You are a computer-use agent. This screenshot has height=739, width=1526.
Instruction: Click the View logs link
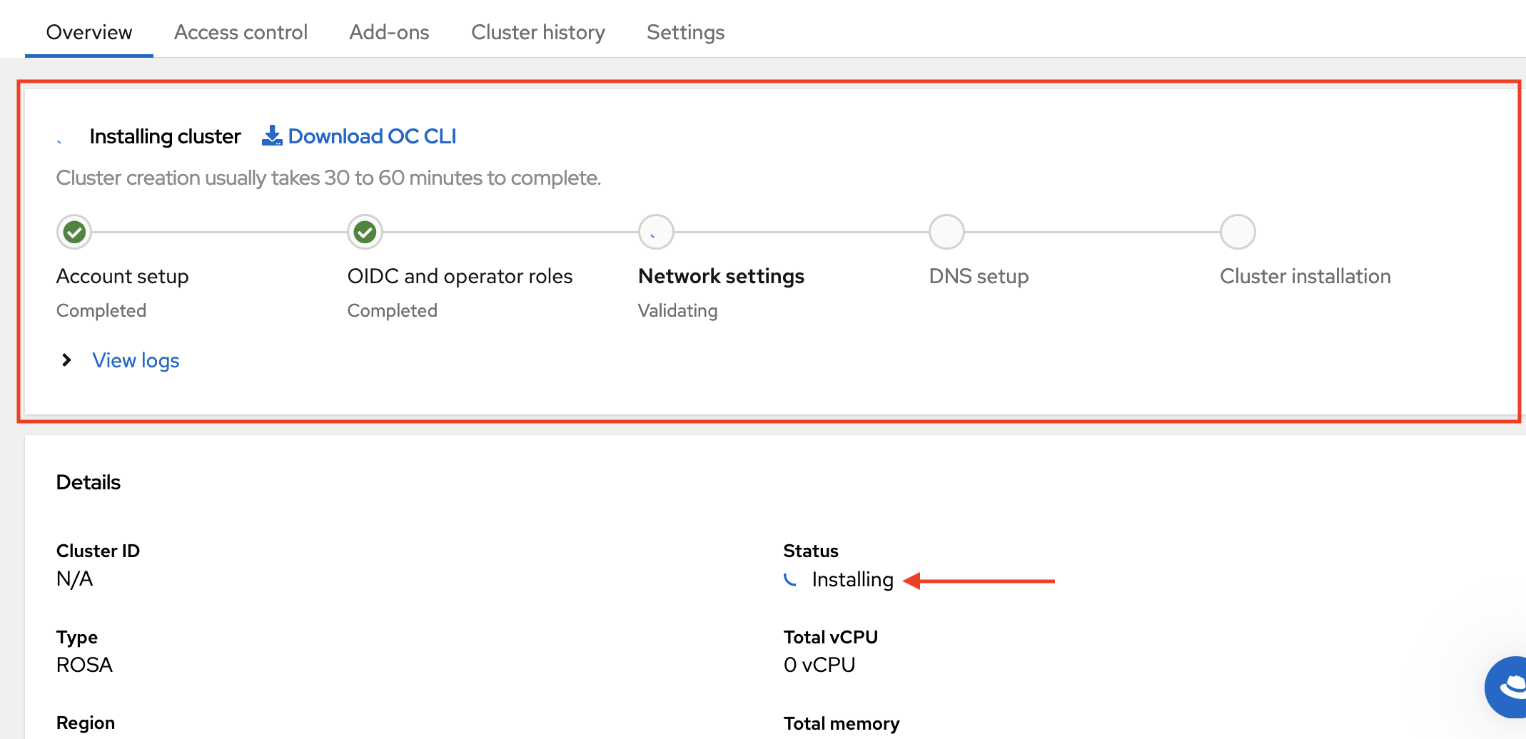click(136, 360)
